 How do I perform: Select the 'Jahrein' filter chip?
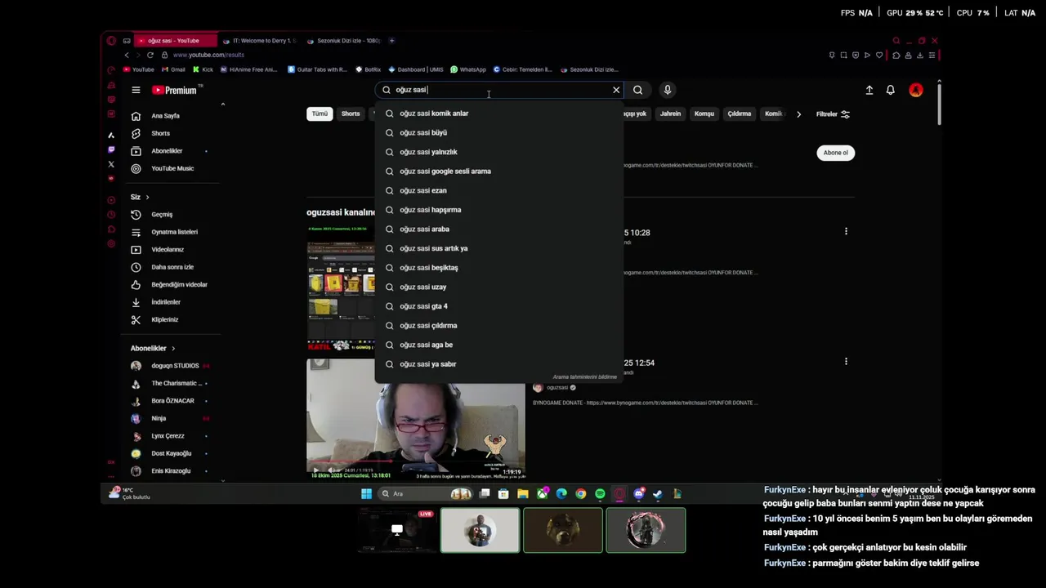pos(670,114)
